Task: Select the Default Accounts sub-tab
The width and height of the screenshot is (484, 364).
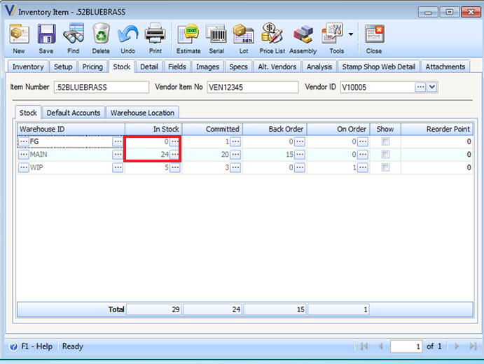Action: pyautogui.click(x=74, y=113)
